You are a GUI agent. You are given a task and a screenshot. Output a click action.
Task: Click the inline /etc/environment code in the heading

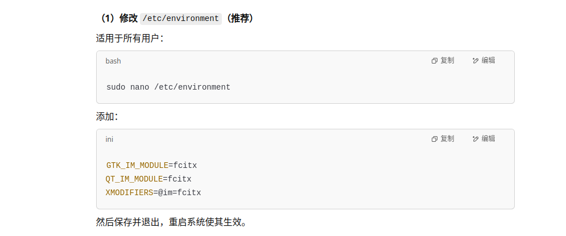(181, 18)
